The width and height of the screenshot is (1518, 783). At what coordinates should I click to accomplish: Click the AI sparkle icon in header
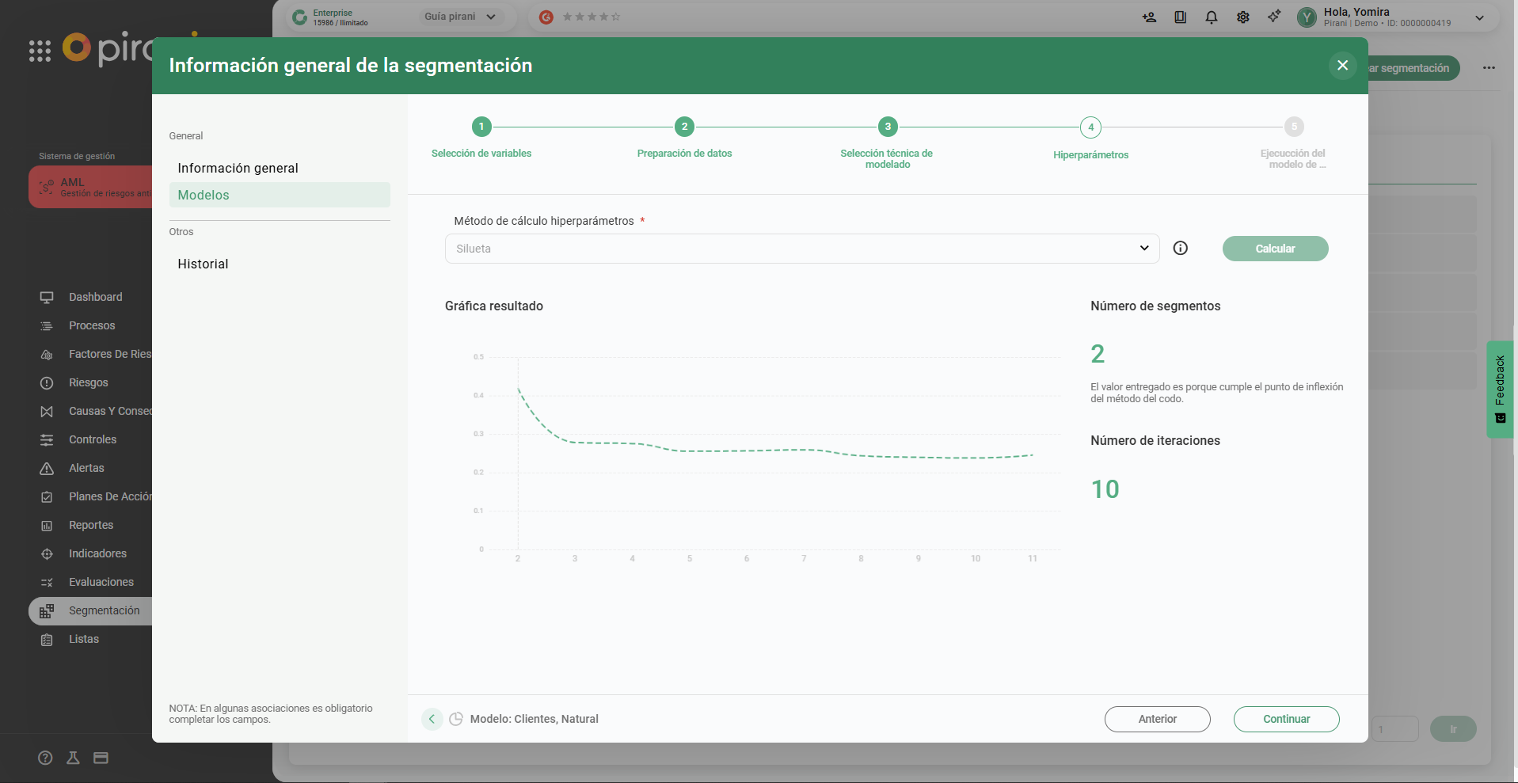tap(1273, 17)
